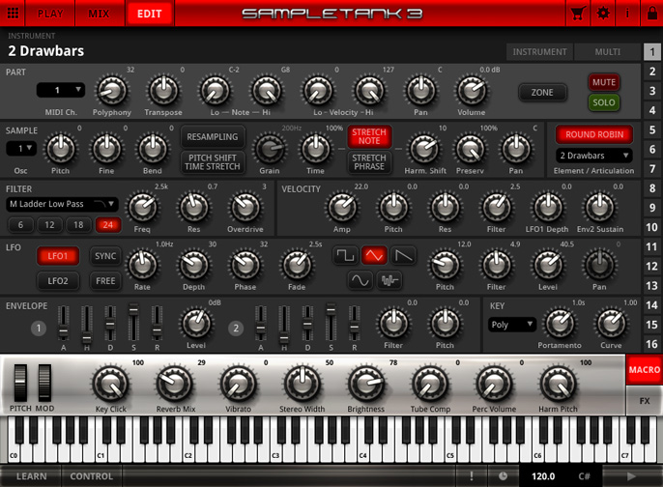The height and width of the screenshot is (487, 663).
Task: Toggle LFO SYNC mode
Action: (x=105, y=256)
